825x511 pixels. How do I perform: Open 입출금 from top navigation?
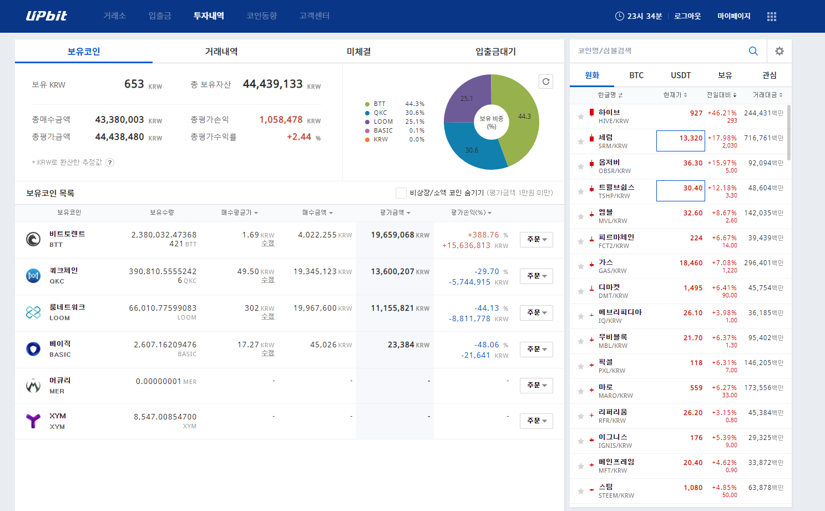click(x=160, y=16)
